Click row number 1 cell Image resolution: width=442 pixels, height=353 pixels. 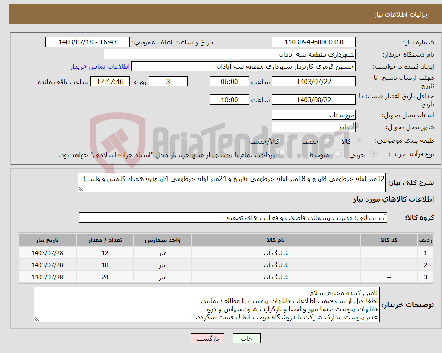(426, 253)
